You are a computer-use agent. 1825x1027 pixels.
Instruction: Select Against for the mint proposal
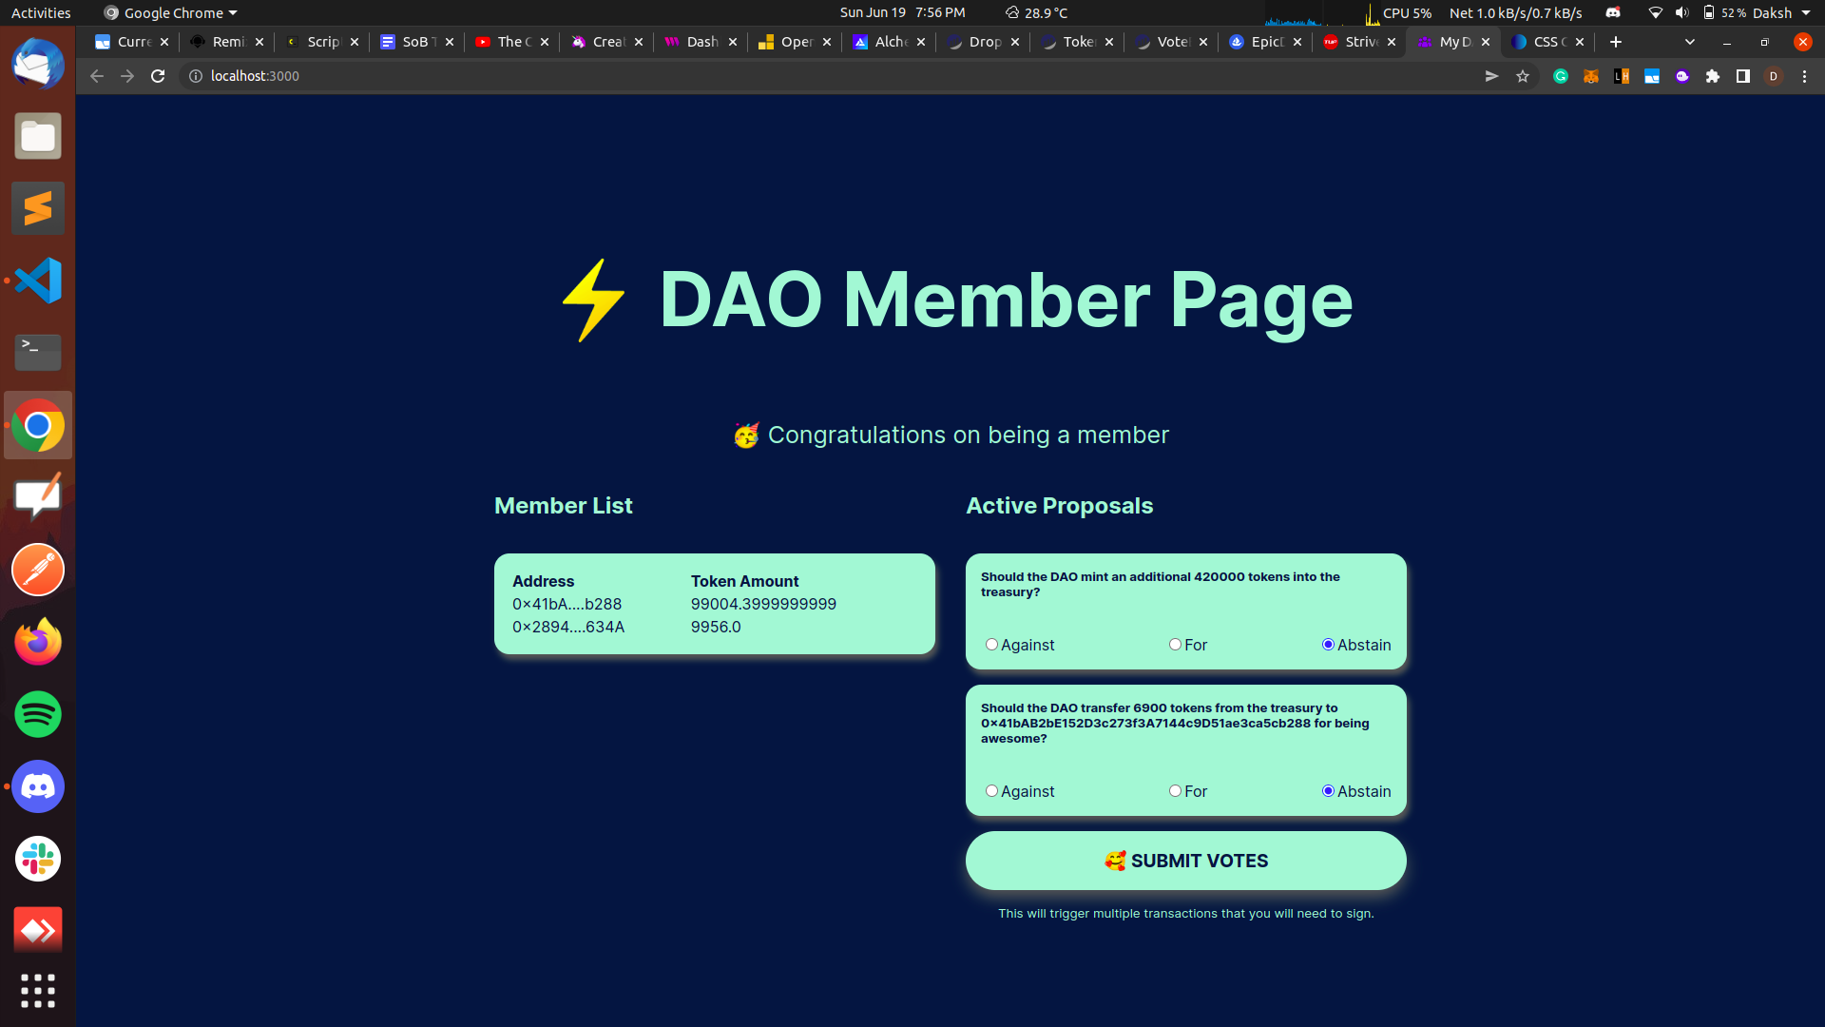click(x=991, y=645)
